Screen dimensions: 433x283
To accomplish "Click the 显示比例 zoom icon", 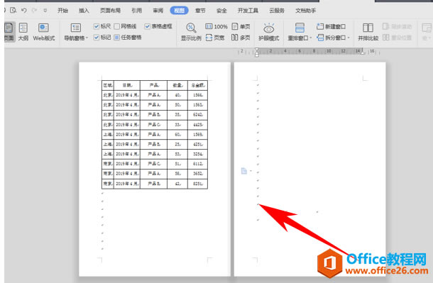I will pyautogui.click(x=191, y=28).
